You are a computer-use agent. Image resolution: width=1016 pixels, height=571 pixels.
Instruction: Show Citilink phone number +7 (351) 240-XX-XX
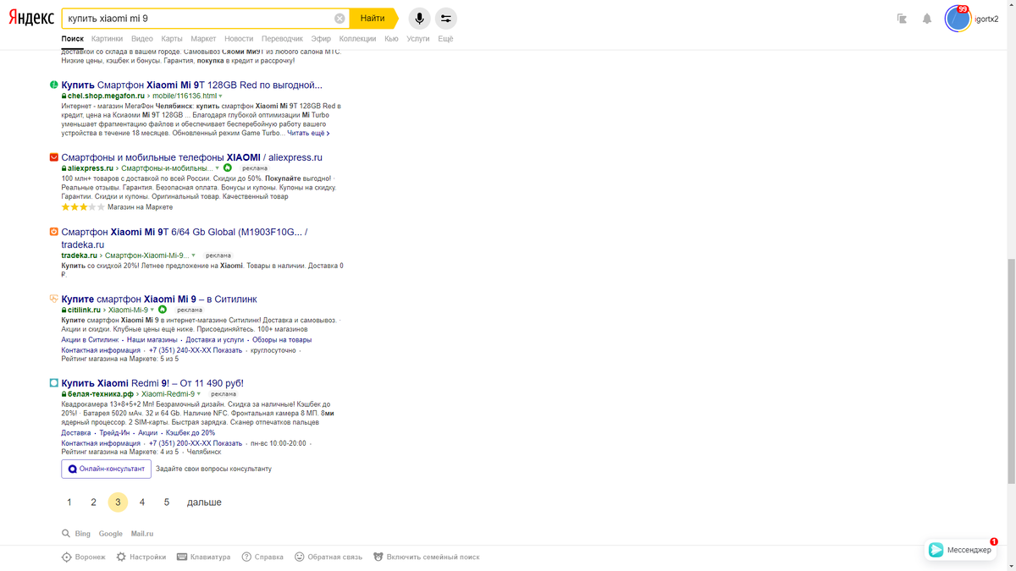tap(196, 350)
